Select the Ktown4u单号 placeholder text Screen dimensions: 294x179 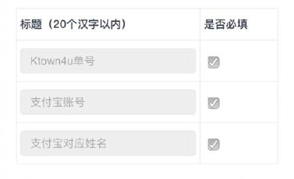[63, 61]
